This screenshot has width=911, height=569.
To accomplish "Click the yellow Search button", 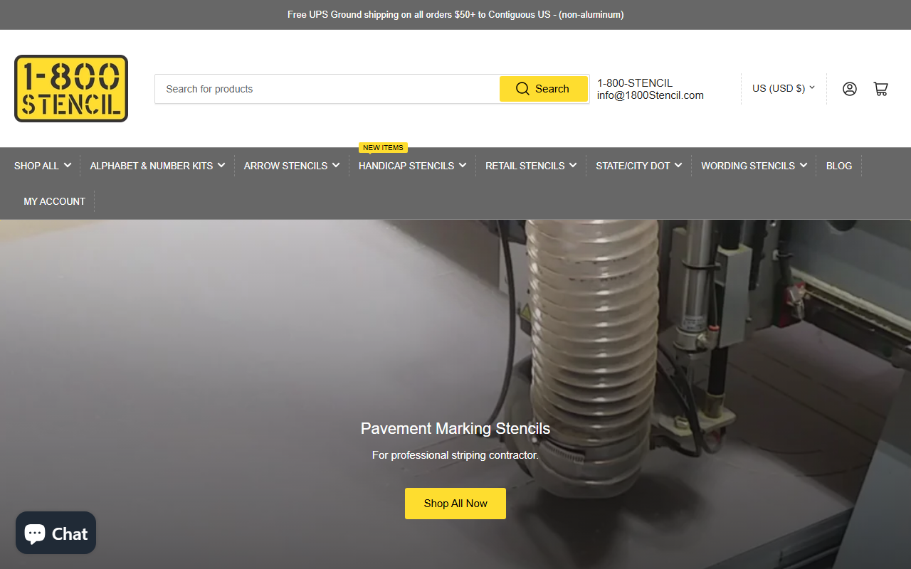I will 543,89.
